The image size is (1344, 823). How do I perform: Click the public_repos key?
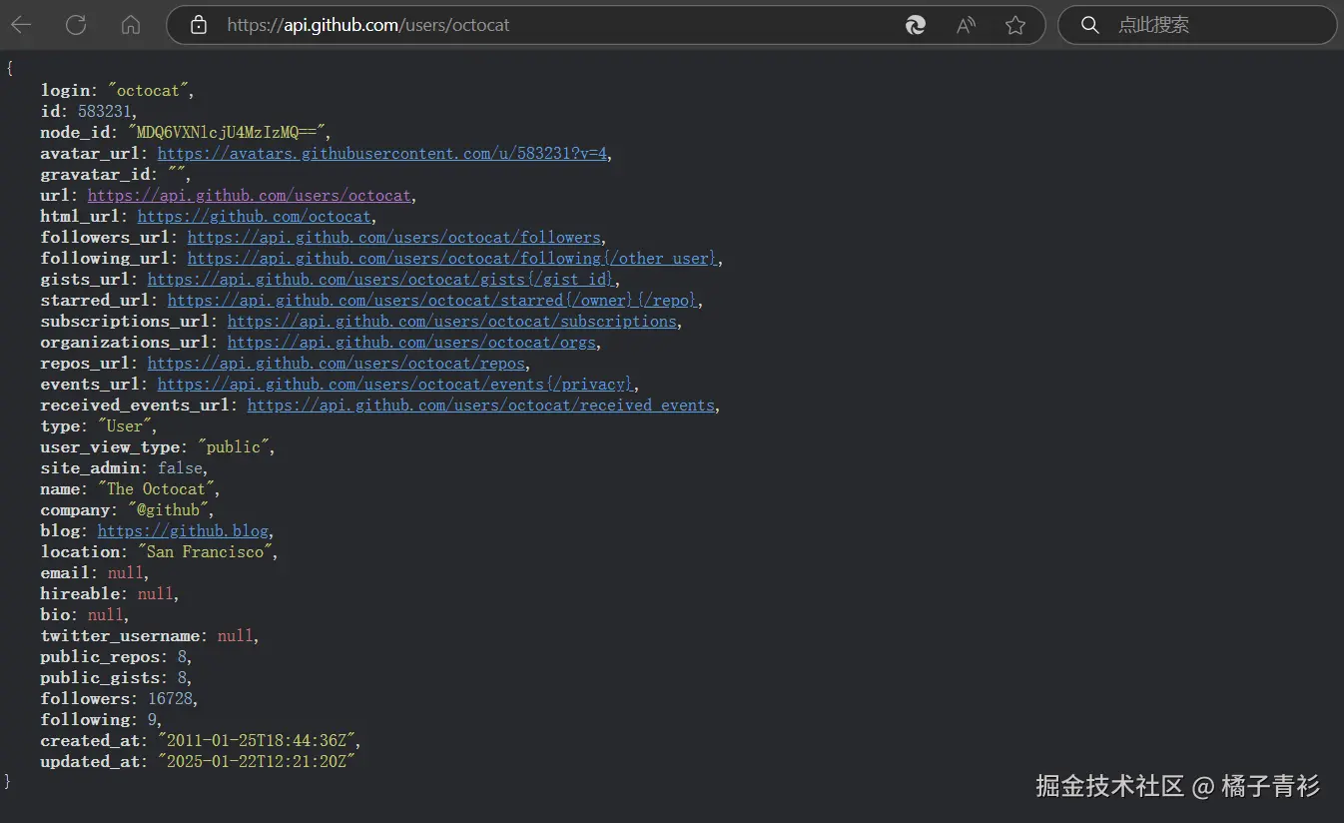(100, 657)
